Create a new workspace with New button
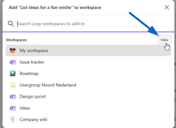The width and height of the screenshot is (176, 128). (x=165, y=40)
